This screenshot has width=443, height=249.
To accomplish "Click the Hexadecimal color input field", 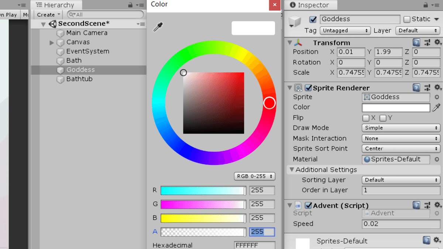I will (255, 245).
